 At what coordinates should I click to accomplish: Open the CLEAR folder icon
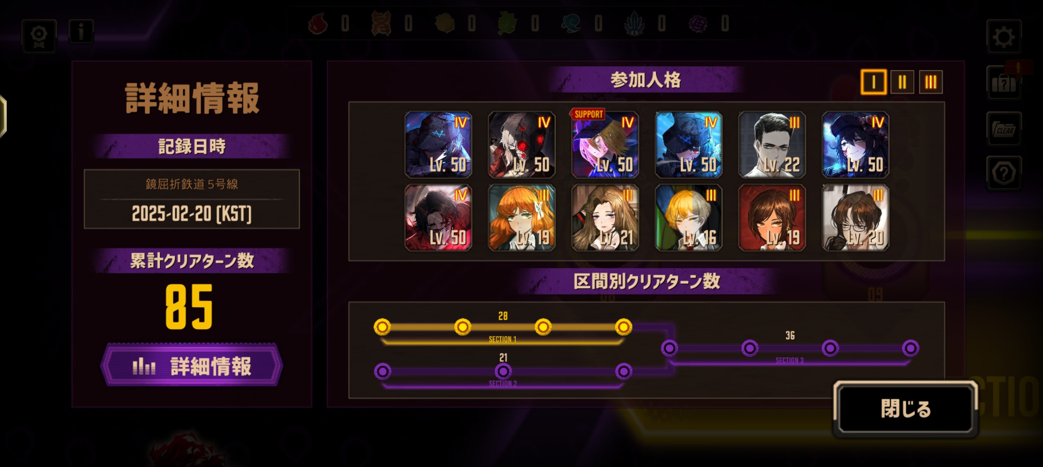(1004, 129)
